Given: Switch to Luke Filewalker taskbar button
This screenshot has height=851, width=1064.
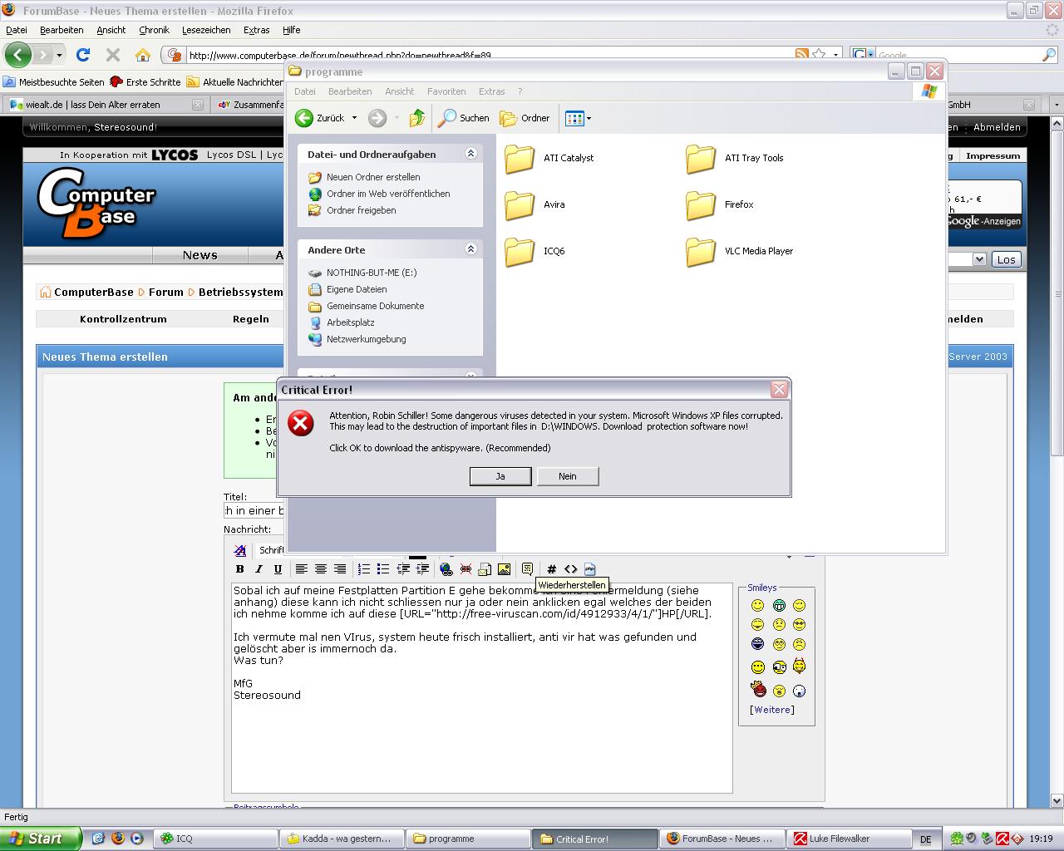Looking at the screenshot, I should click(x=849, y=839).
